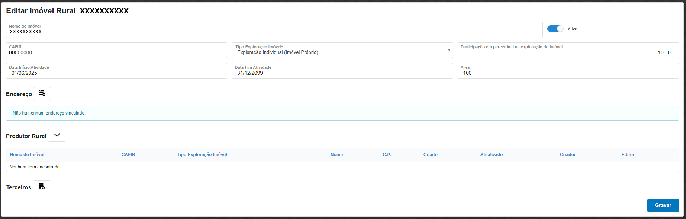The width and height of the screenshot is (686, 219).
Task: Sort table by Nome do Imóvel column
Action: [x=27, y=155]
